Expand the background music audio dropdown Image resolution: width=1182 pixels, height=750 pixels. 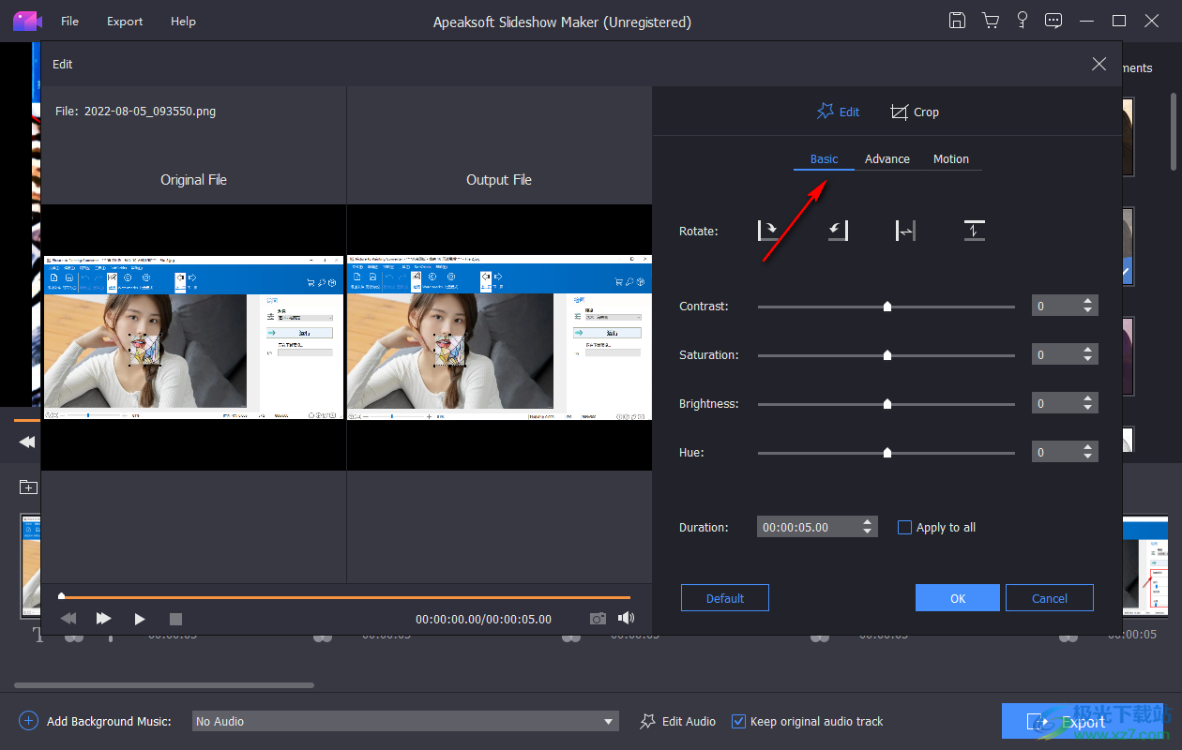[x=609, y=721]
